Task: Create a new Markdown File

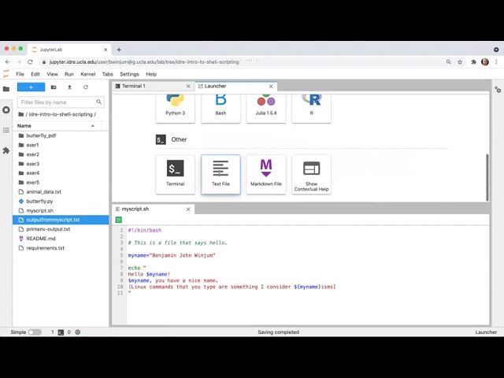Action: [266, 174]
